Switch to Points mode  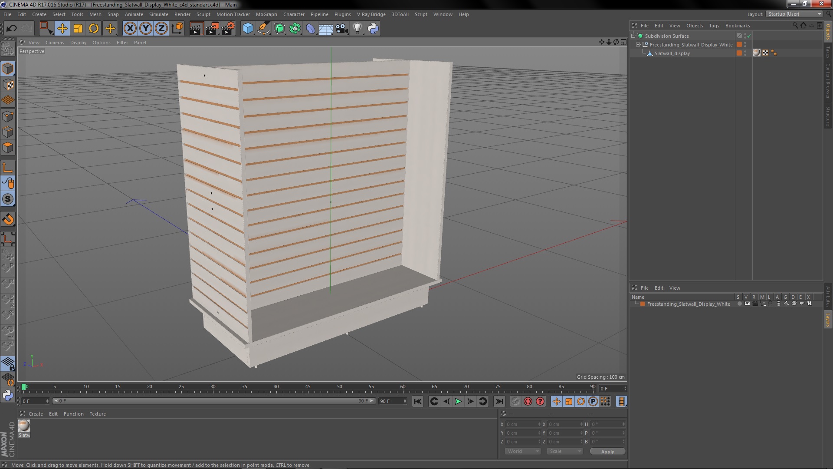pyautogui.click(x=8, y=116)
